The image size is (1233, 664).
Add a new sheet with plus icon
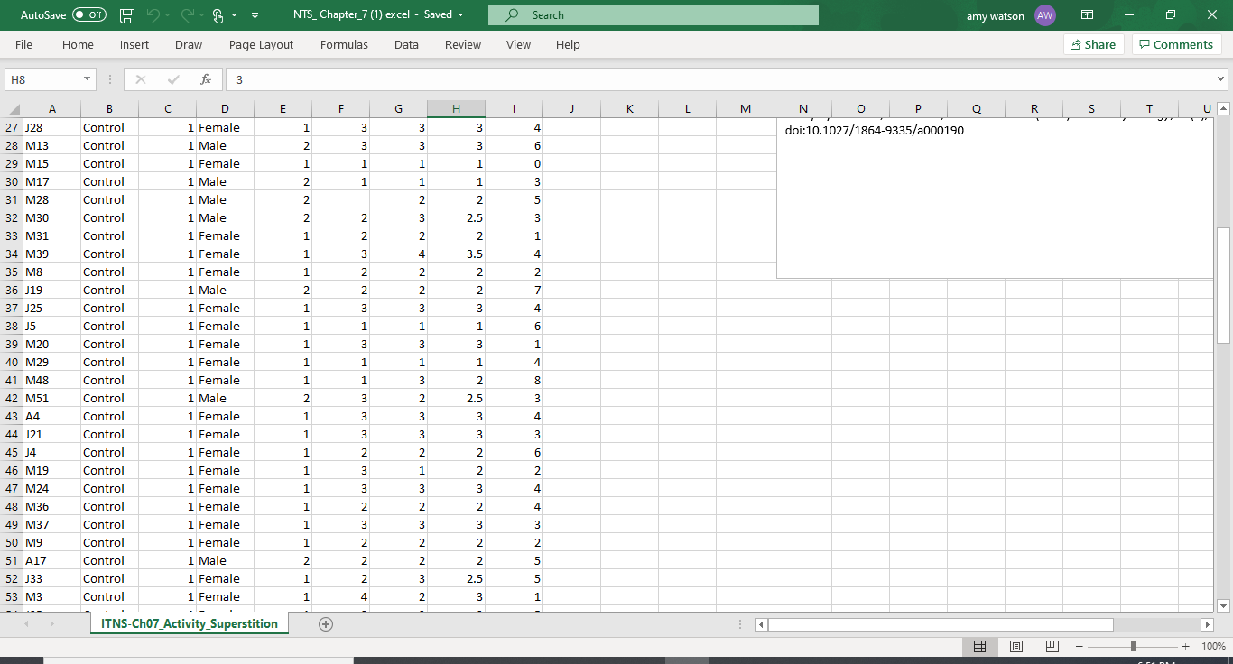coord(326,624)
